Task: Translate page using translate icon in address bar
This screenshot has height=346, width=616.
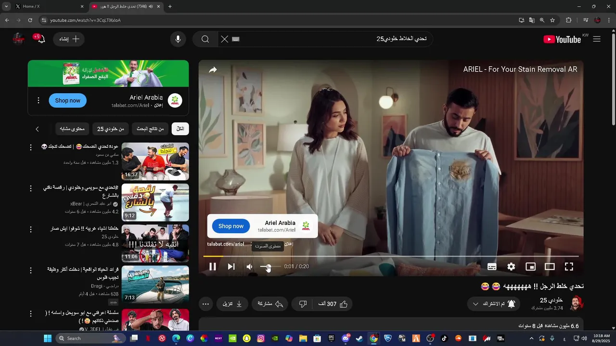Action: tap(532, 20)
